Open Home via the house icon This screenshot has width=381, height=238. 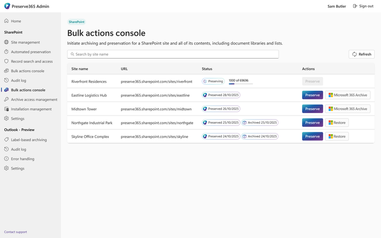tap(6, 21)
